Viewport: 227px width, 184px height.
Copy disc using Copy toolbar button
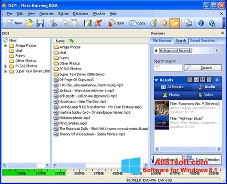coord(137,23)
